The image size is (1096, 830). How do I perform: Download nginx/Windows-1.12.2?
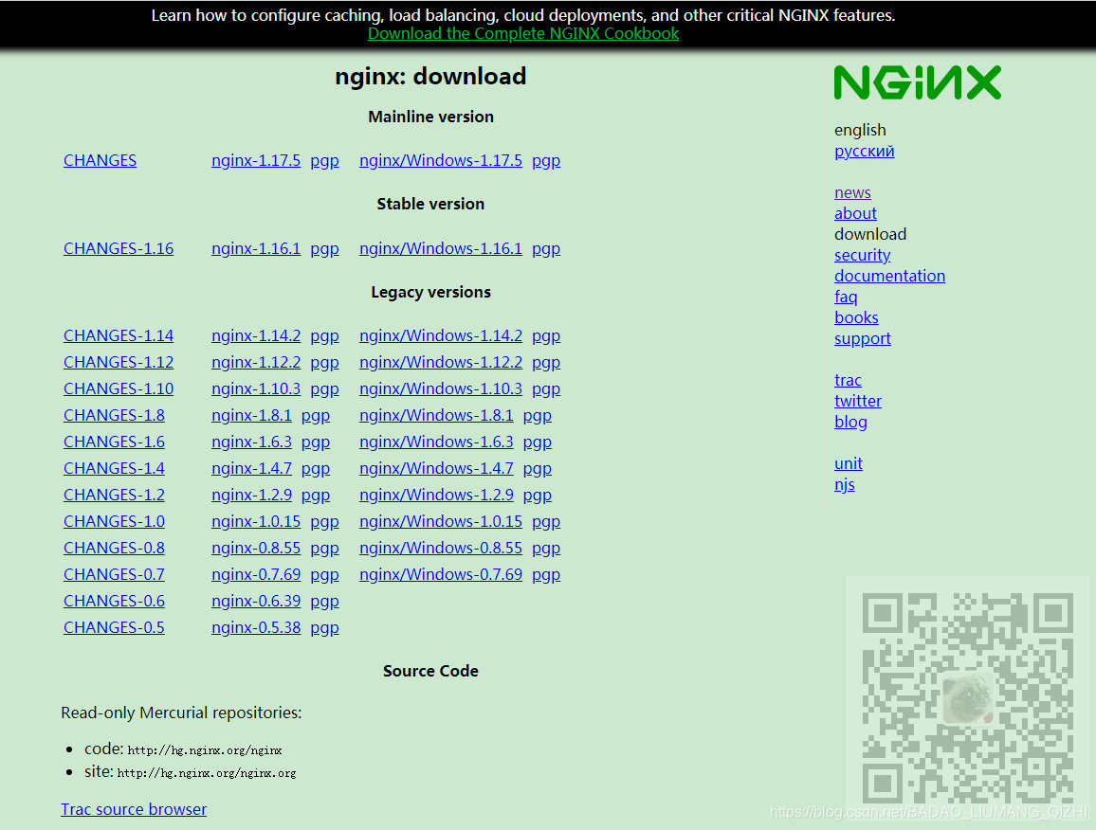[x=440, y=363]
